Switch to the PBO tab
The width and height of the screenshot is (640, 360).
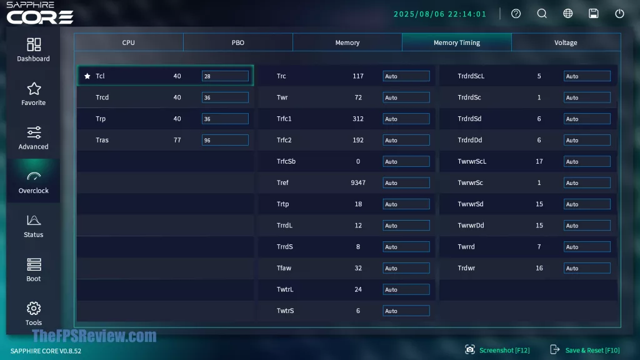238,42
